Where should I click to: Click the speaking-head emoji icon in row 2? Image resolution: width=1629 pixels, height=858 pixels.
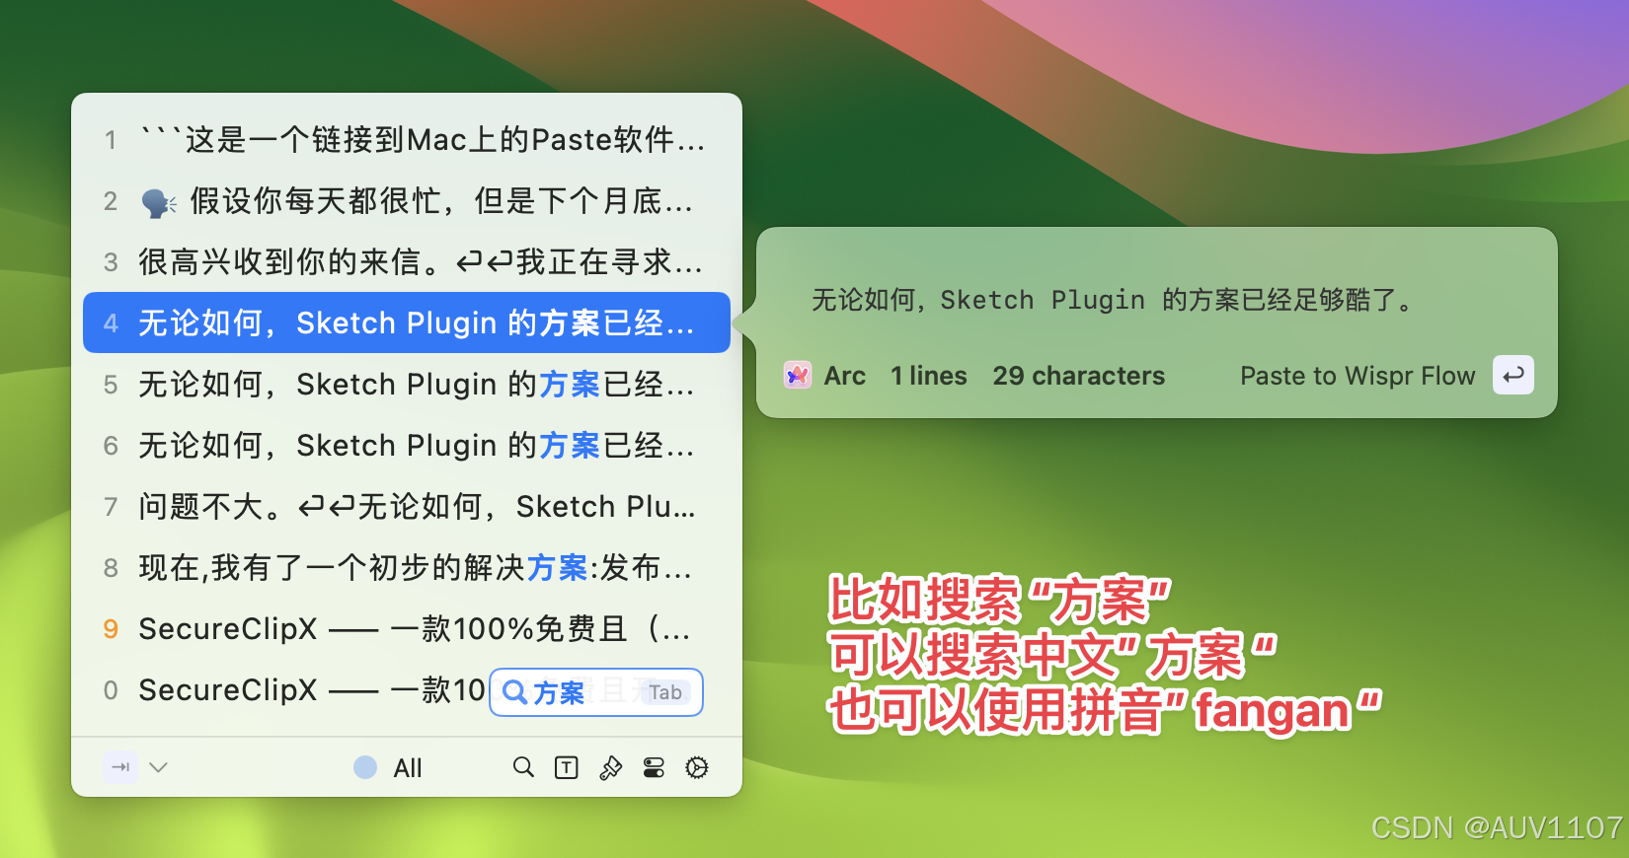[159, 202]
